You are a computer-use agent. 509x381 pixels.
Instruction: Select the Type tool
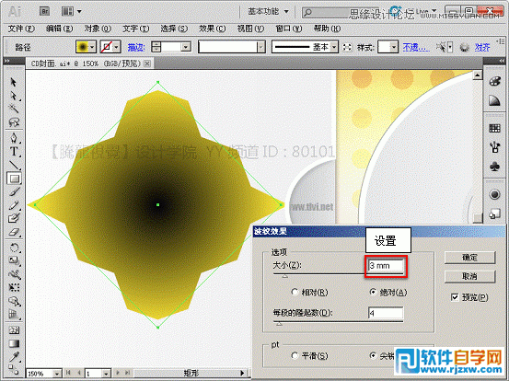tap(14, 152)
